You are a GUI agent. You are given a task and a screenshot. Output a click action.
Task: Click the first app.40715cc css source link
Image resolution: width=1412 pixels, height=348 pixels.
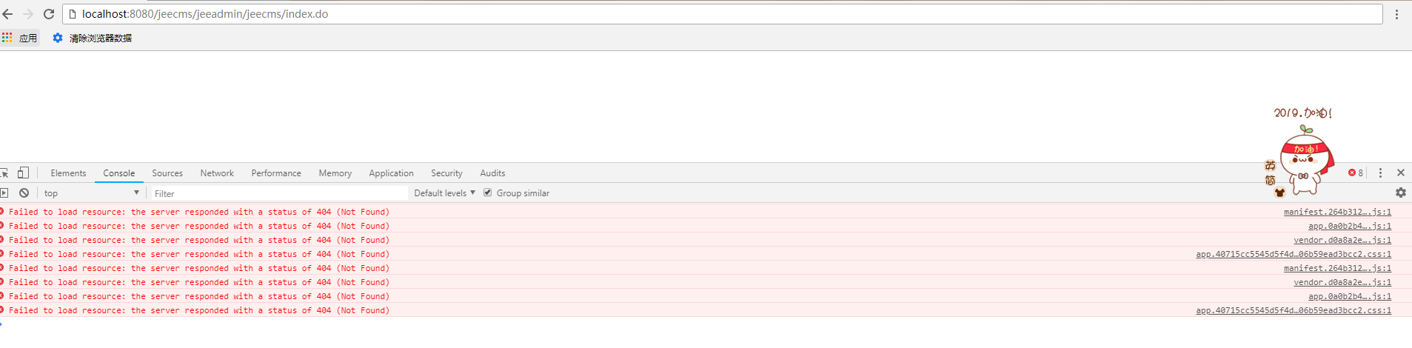(1293, 254)
